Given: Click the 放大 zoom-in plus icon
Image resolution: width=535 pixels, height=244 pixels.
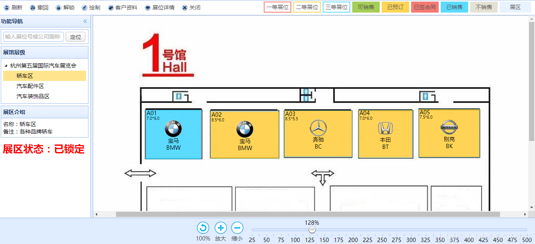Looking at the screenshot, I should pyautogui.click(x=221, y=228).
